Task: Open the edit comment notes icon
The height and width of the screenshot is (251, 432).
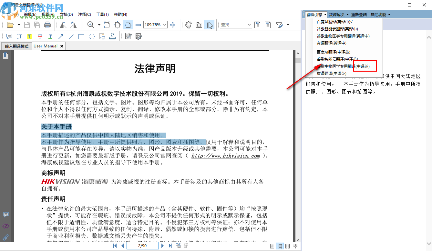Action: pyautogui.click(x=128, y=36)
